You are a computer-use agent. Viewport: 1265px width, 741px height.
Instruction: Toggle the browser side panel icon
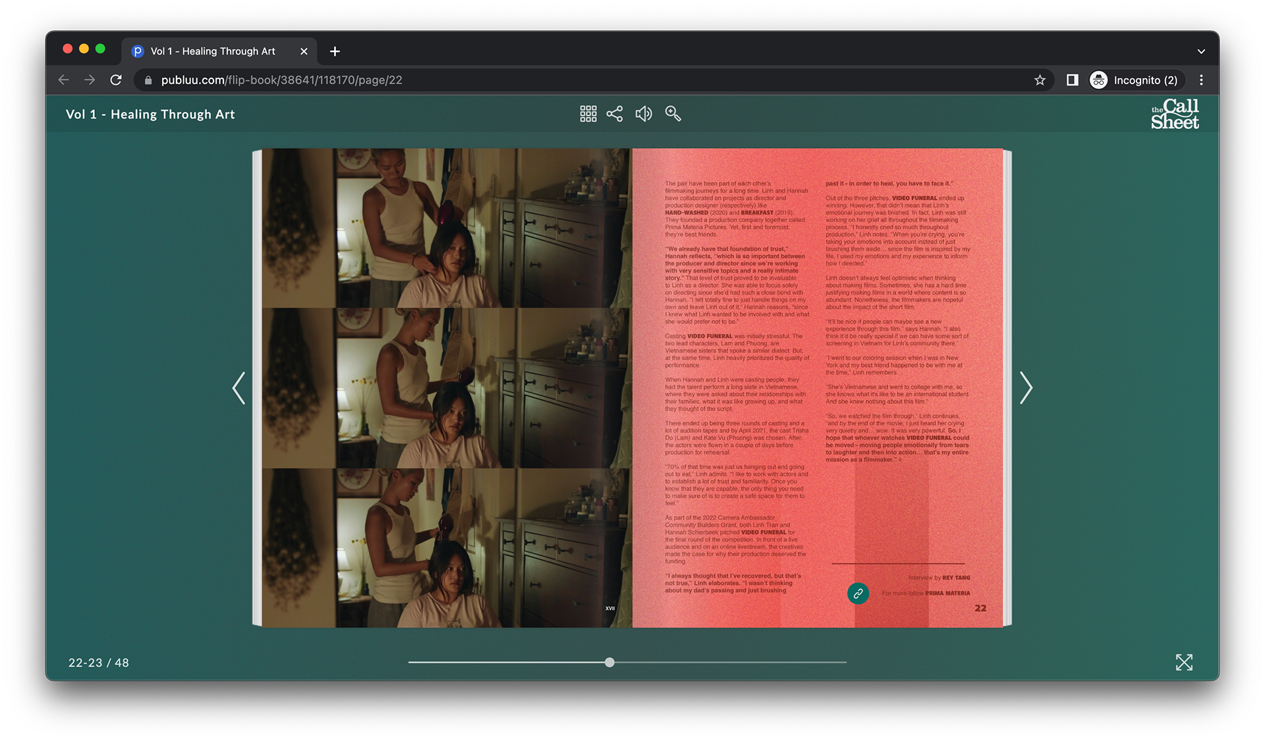coord(1072,80)
